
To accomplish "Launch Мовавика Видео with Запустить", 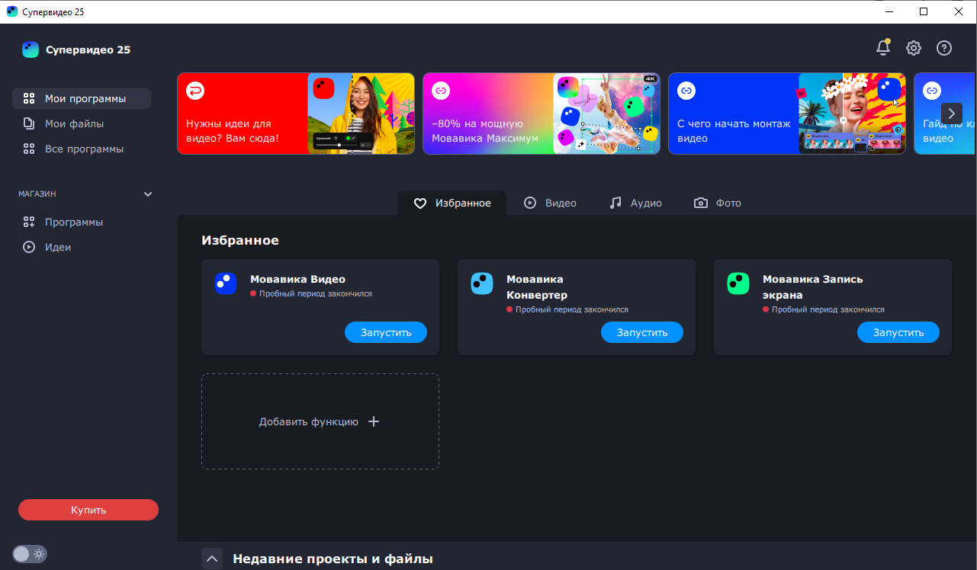I will 386,332.
